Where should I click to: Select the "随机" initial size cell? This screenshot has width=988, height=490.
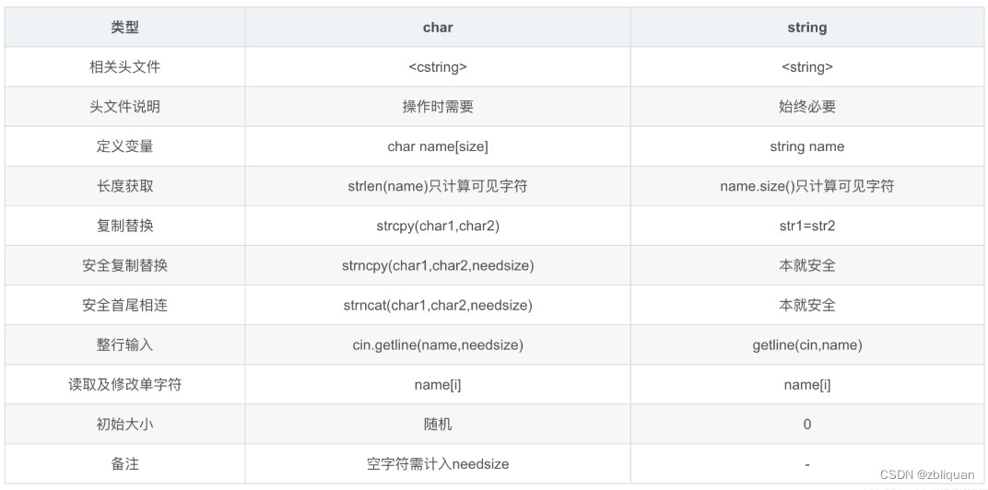pyautogui.click(x=438, y=425)
